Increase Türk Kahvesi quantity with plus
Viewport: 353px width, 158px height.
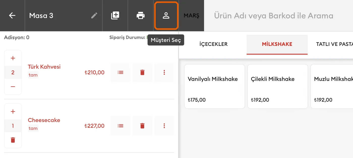coord(13,58)
